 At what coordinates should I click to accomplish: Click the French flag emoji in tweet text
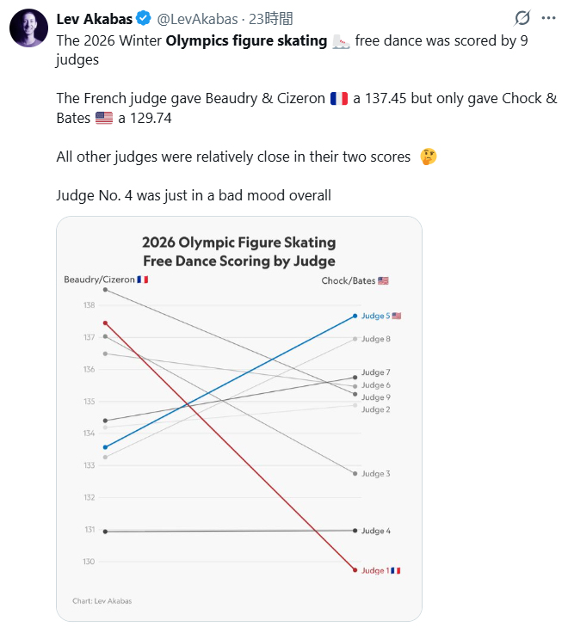coord(339,99)
